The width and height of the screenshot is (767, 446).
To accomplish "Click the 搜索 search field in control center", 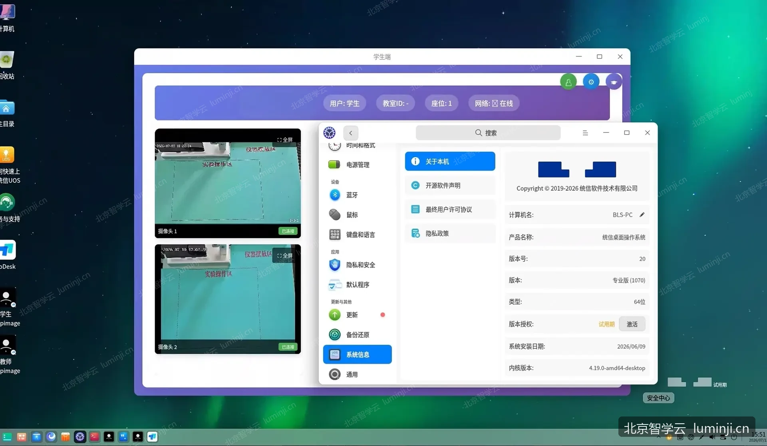I will coord(488,133).
